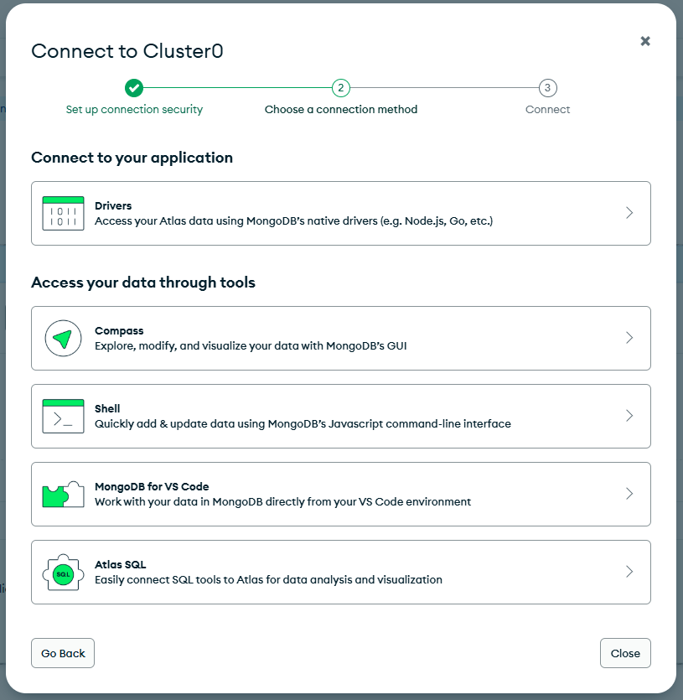Click the Drivers binary code icon
The image size is (683, 700).
(x=63, y=214)
